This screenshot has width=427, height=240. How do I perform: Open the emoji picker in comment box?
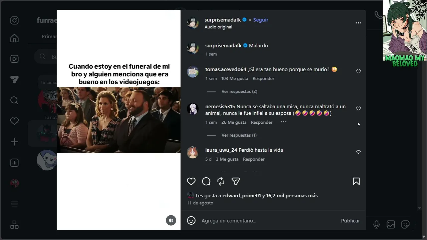pos(191,221)
